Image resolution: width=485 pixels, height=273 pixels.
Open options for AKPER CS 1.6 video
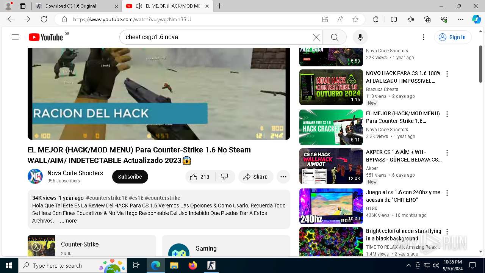point(447,153)
